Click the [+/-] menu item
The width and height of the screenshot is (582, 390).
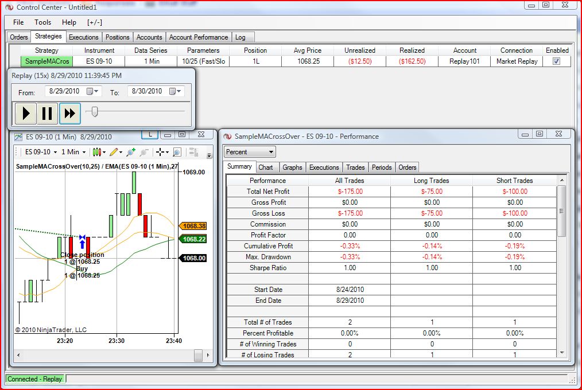95,22
